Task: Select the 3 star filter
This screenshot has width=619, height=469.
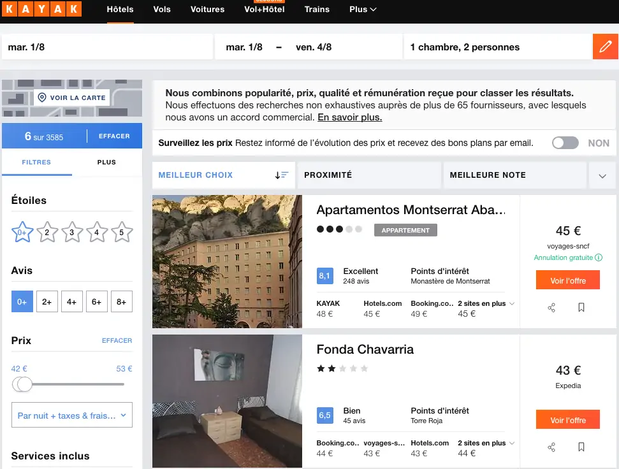Action: click(x=72, y=232)
